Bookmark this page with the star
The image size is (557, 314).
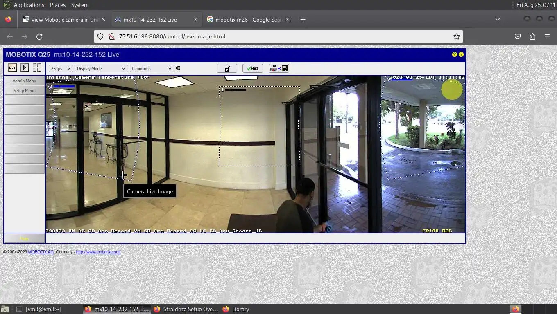456,36
